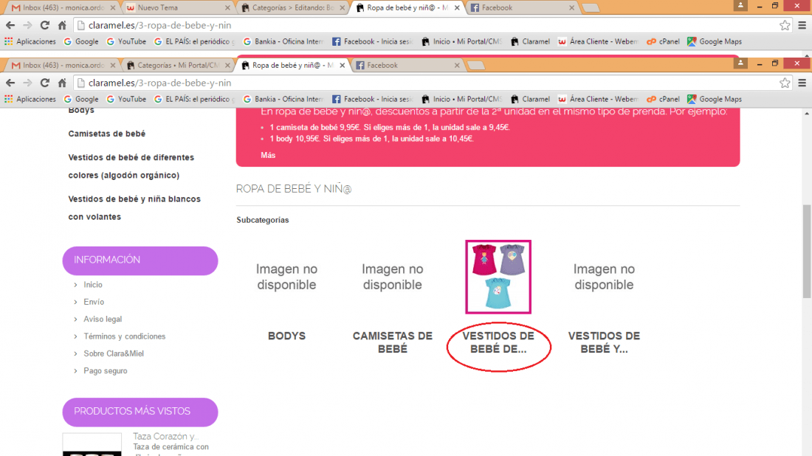The image size is (812, 456).
Task: Reload the page in the inner browser window
Action: pos(45,83)
